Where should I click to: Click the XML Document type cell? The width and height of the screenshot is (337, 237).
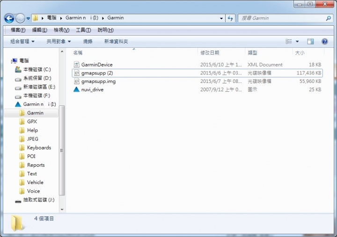pos(265,65)
